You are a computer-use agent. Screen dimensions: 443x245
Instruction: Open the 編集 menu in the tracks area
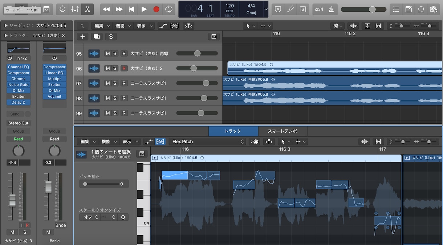coord(101,26)
